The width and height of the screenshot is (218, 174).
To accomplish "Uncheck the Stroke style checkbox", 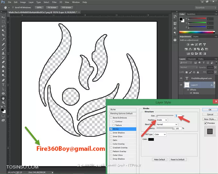I will (x=111, y=129).
